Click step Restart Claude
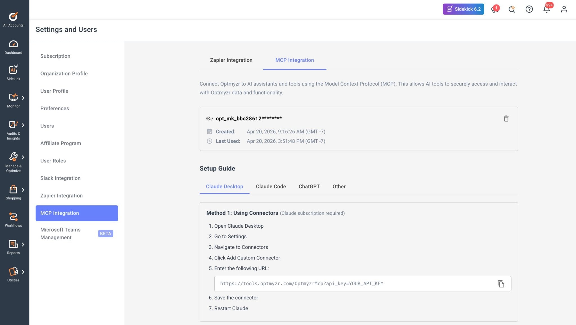This screenshot has width=576, height=325. tap(231, 308)
